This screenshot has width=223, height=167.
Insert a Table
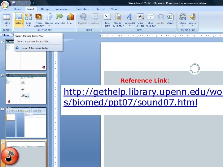[7, 19]
